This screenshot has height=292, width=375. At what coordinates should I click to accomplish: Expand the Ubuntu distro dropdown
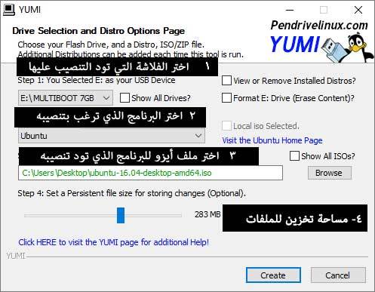tap(112, 136)
